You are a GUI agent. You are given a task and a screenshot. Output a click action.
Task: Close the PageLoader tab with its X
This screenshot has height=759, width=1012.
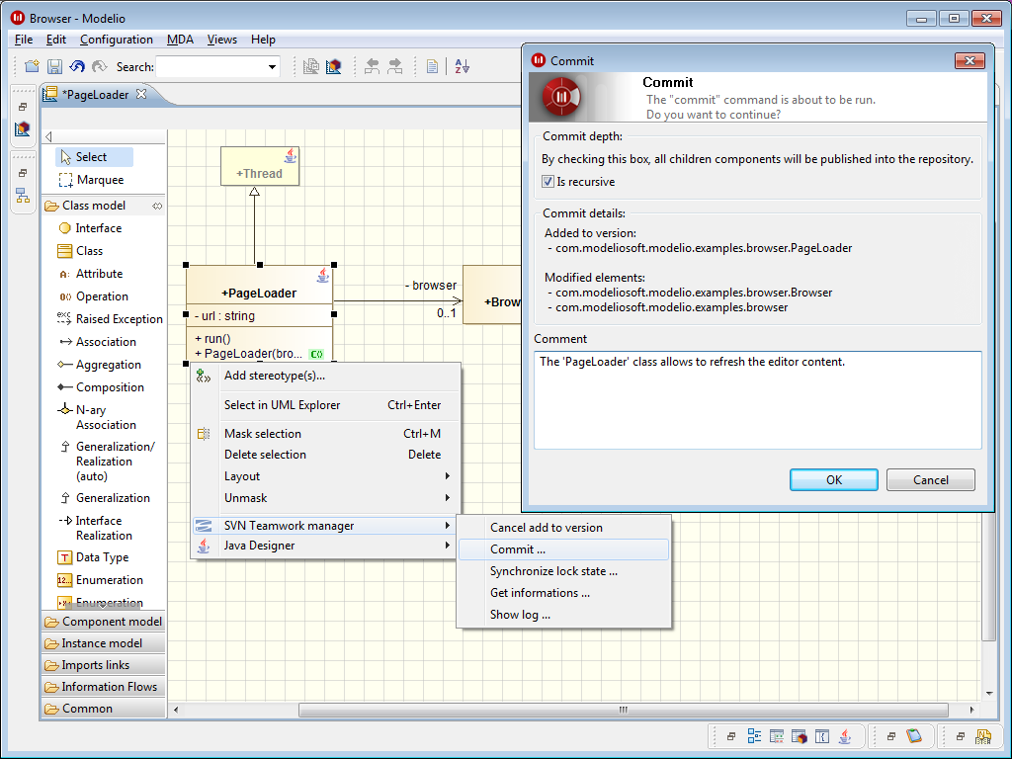[141, 94]
